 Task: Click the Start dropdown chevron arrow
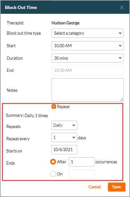click(120, 46)
